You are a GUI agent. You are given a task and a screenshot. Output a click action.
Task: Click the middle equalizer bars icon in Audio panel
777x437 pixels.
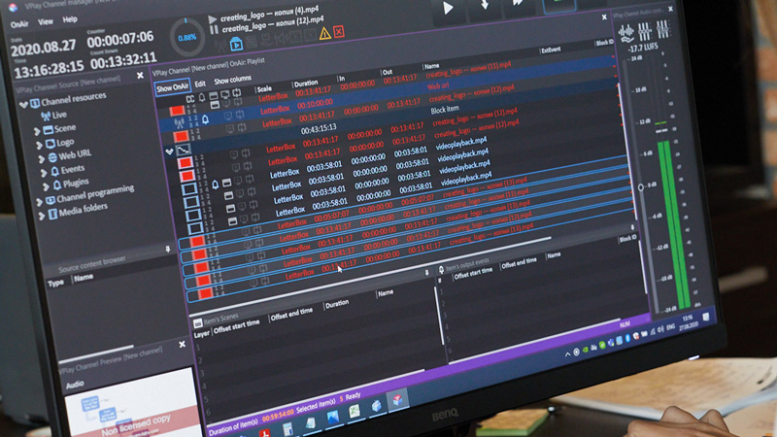pos(645,32)
